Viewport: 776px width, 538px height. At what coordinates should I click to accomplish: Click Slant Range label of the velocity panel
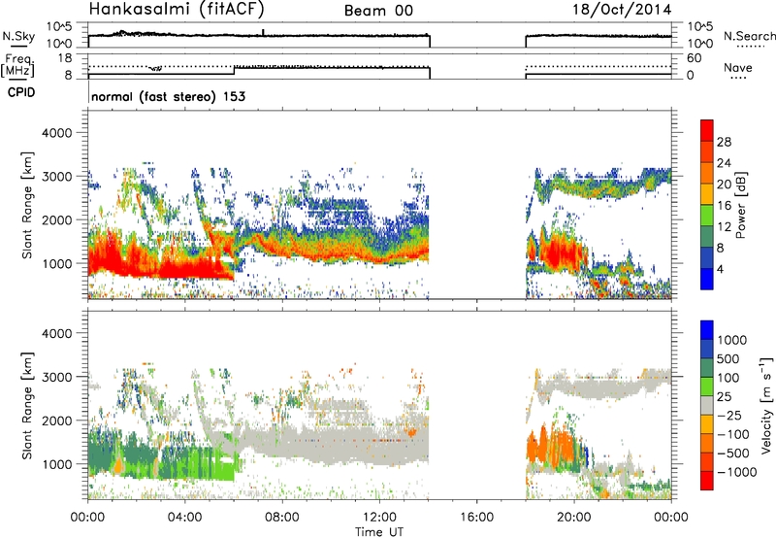(x=27, y=405)
